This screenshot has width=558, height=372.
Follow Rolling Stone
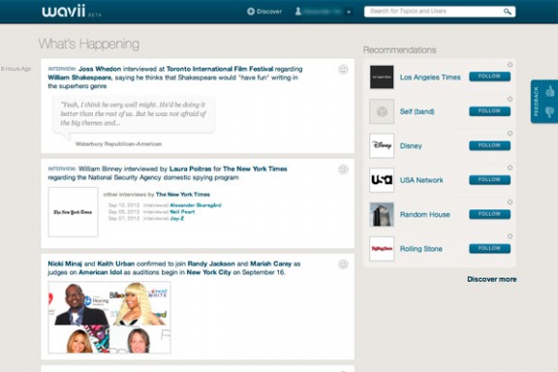click(x=489, y=248)
